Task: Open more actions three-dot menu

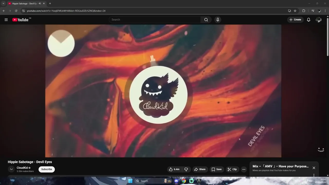Action: (x=244, y=169)
